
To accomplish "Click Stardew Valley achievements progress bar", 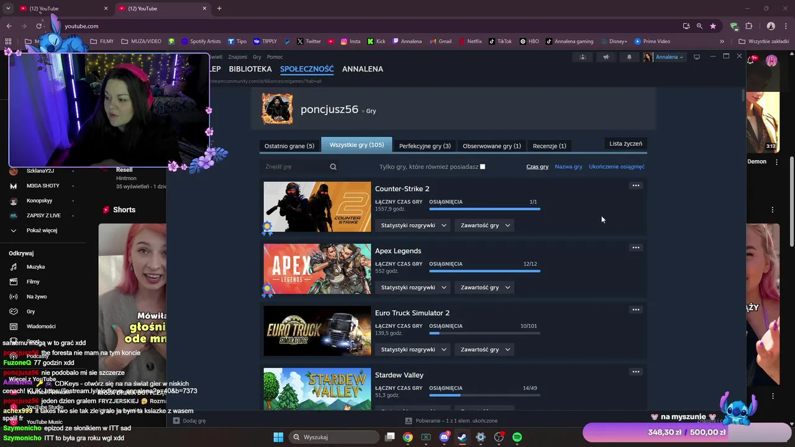I will [x=484, y=395].
